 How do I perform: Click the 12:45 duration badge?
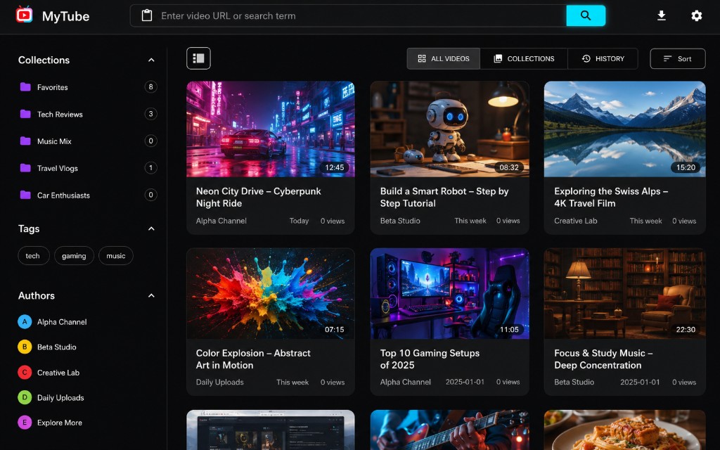[334, 167]
